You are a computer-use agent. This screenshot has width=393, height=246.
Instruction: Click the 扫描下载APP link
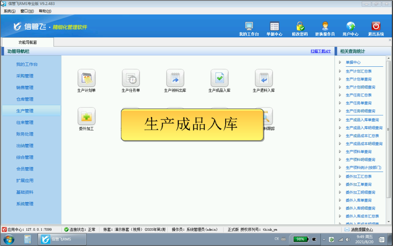[321, 51]
